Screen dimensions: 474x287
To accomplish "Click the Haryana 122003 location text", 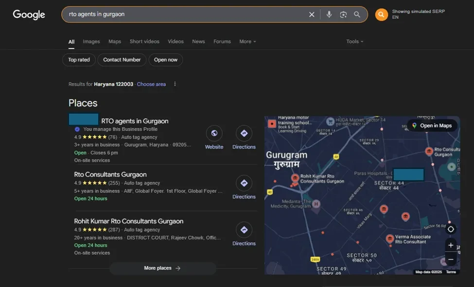I will pyautogui.click(x=113, y=84).
